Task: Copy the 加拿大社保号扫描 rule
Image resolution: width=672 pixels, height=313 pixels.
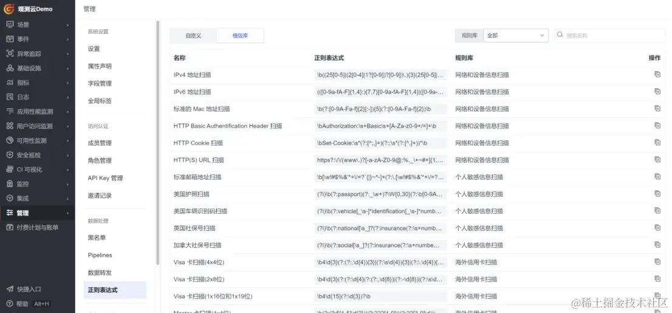Action: point(657,244)
